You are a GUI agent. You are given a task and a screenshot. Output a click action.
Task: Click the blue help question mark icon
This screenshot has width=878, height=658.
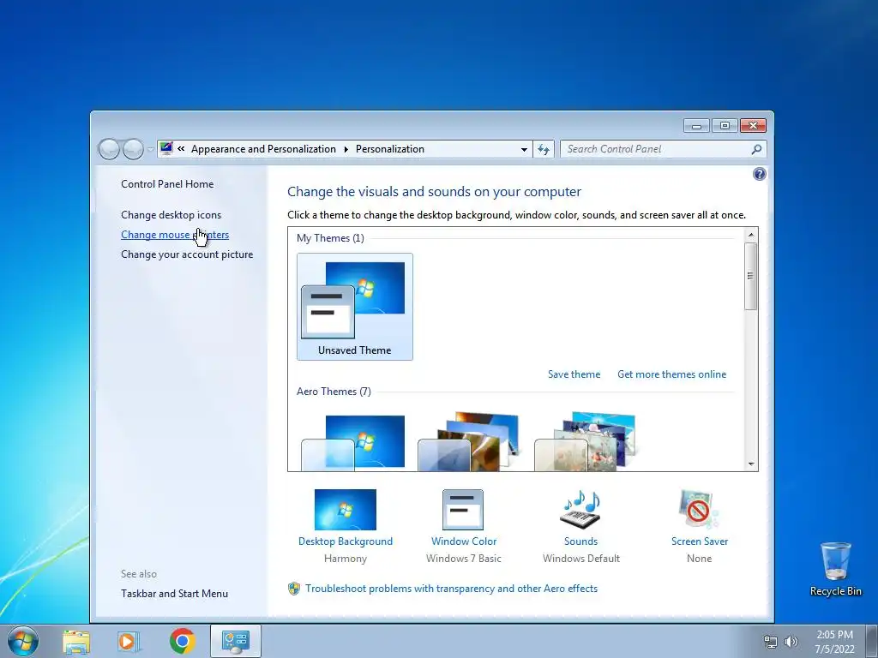click(x=760, y=174)
